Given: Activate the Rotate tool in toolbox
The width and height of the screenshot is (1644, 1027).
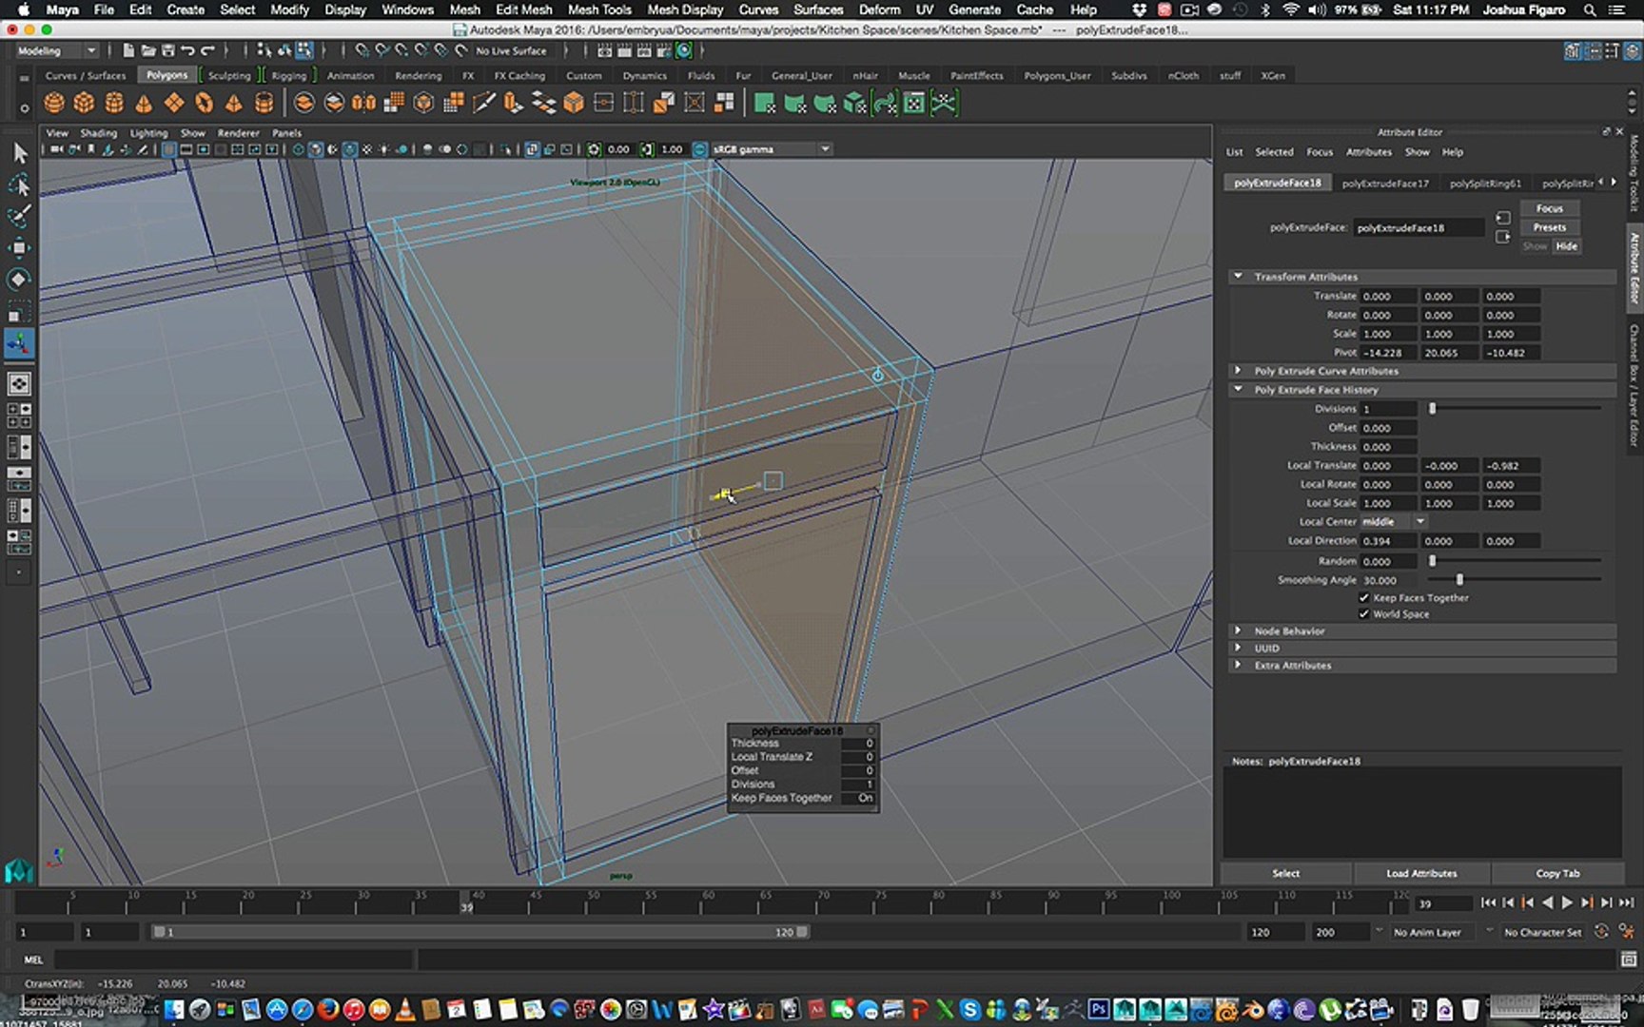Looking at the screenshot, I should (x=19, y=280).
